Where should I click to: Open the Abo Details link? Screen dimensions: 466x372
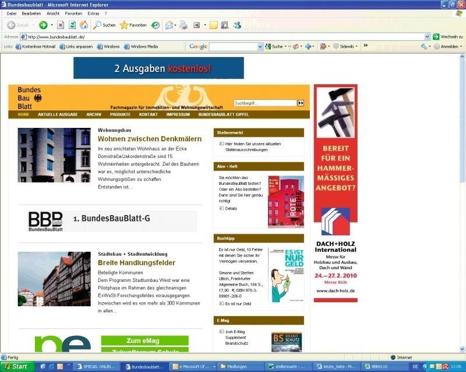coord(228,209)
